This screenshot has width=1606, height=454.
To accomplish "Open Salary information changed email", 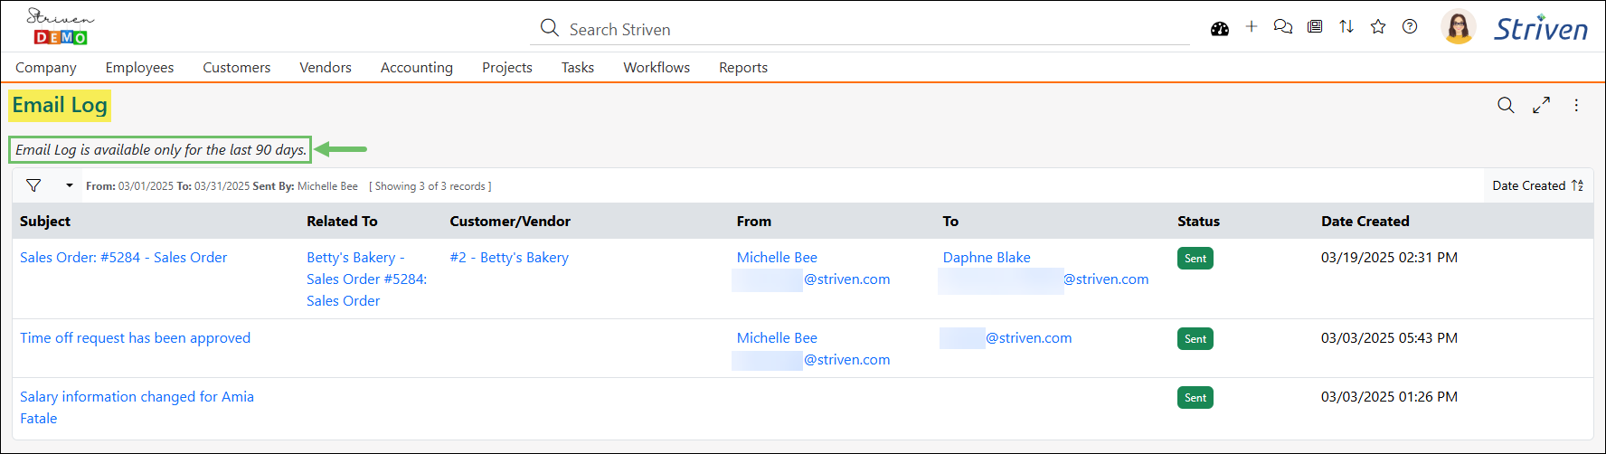I will [x=137, y=407].
